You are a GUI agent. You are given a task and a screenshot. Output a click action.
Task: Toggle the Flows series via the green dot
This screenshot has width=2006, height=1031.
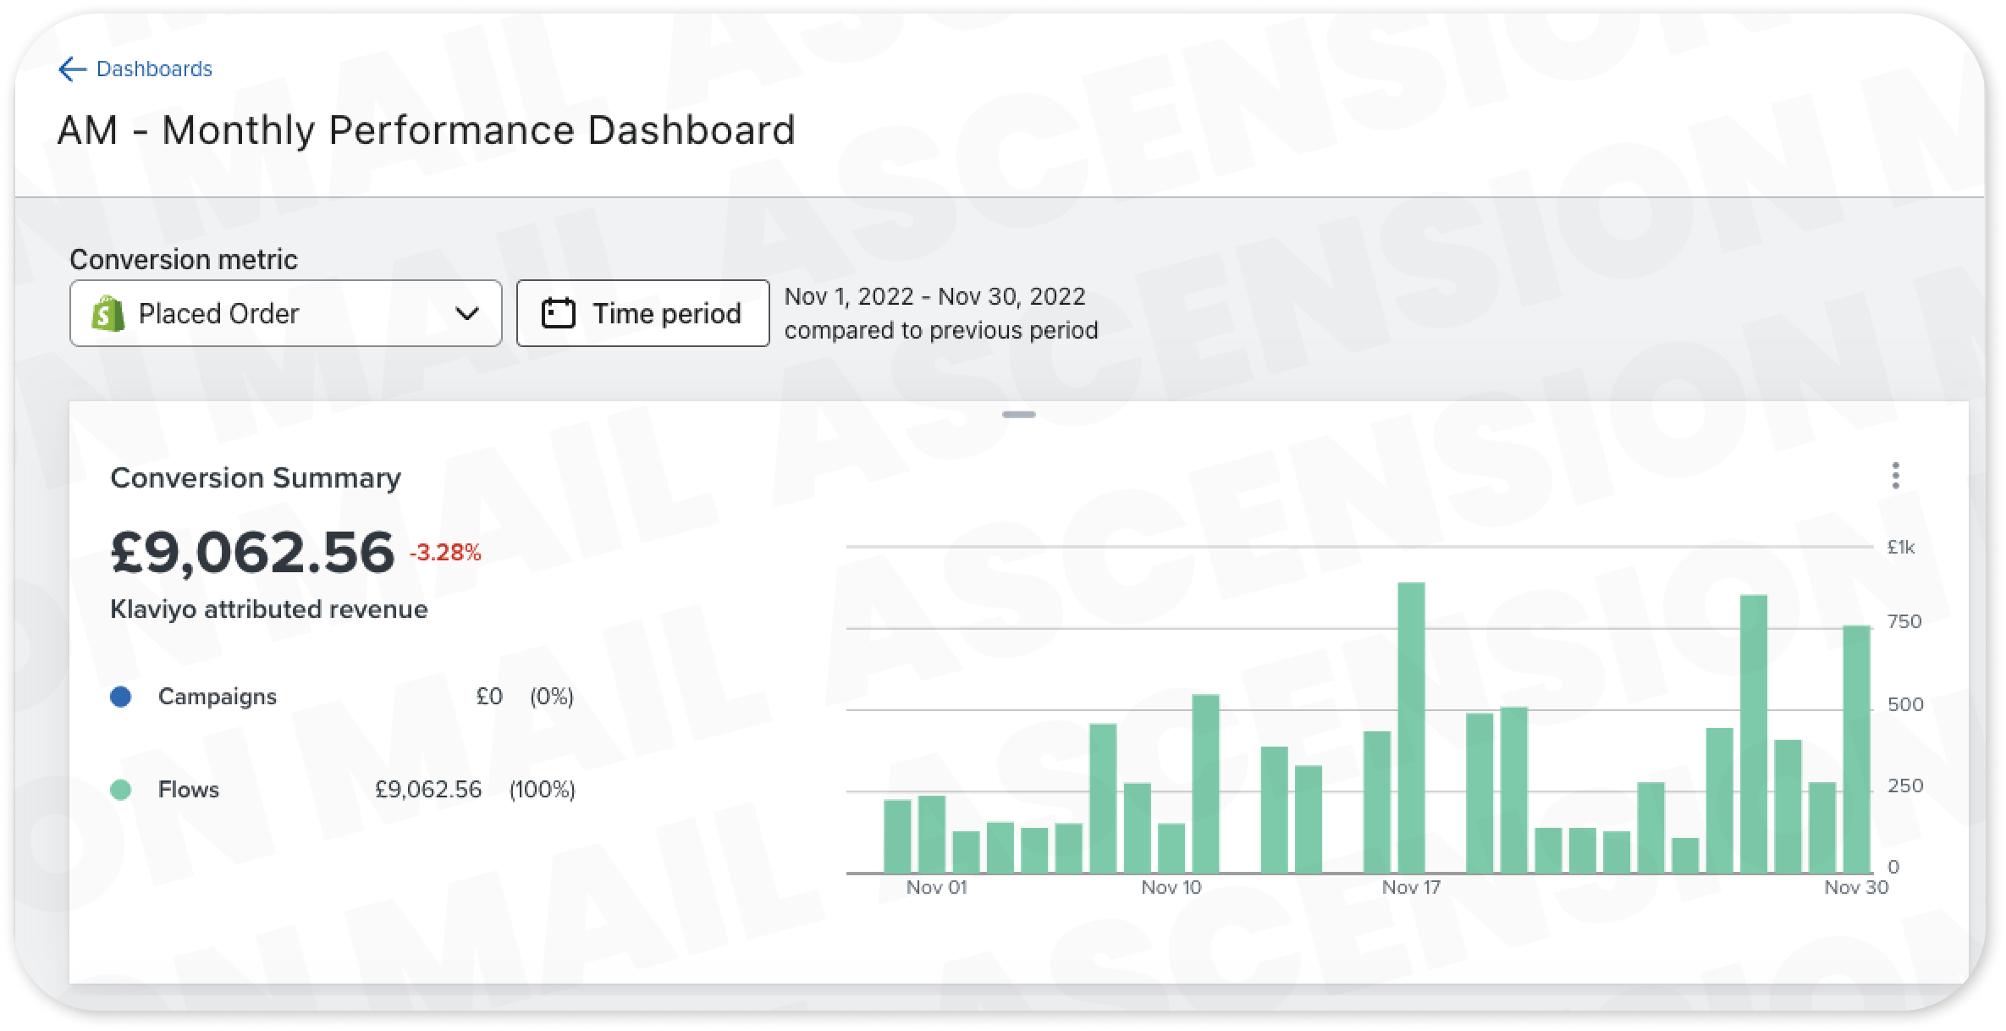pyautogui.click(x=121, y=790)
